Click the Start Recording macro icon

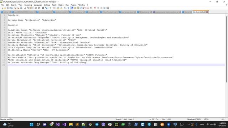tap(95, 8)
